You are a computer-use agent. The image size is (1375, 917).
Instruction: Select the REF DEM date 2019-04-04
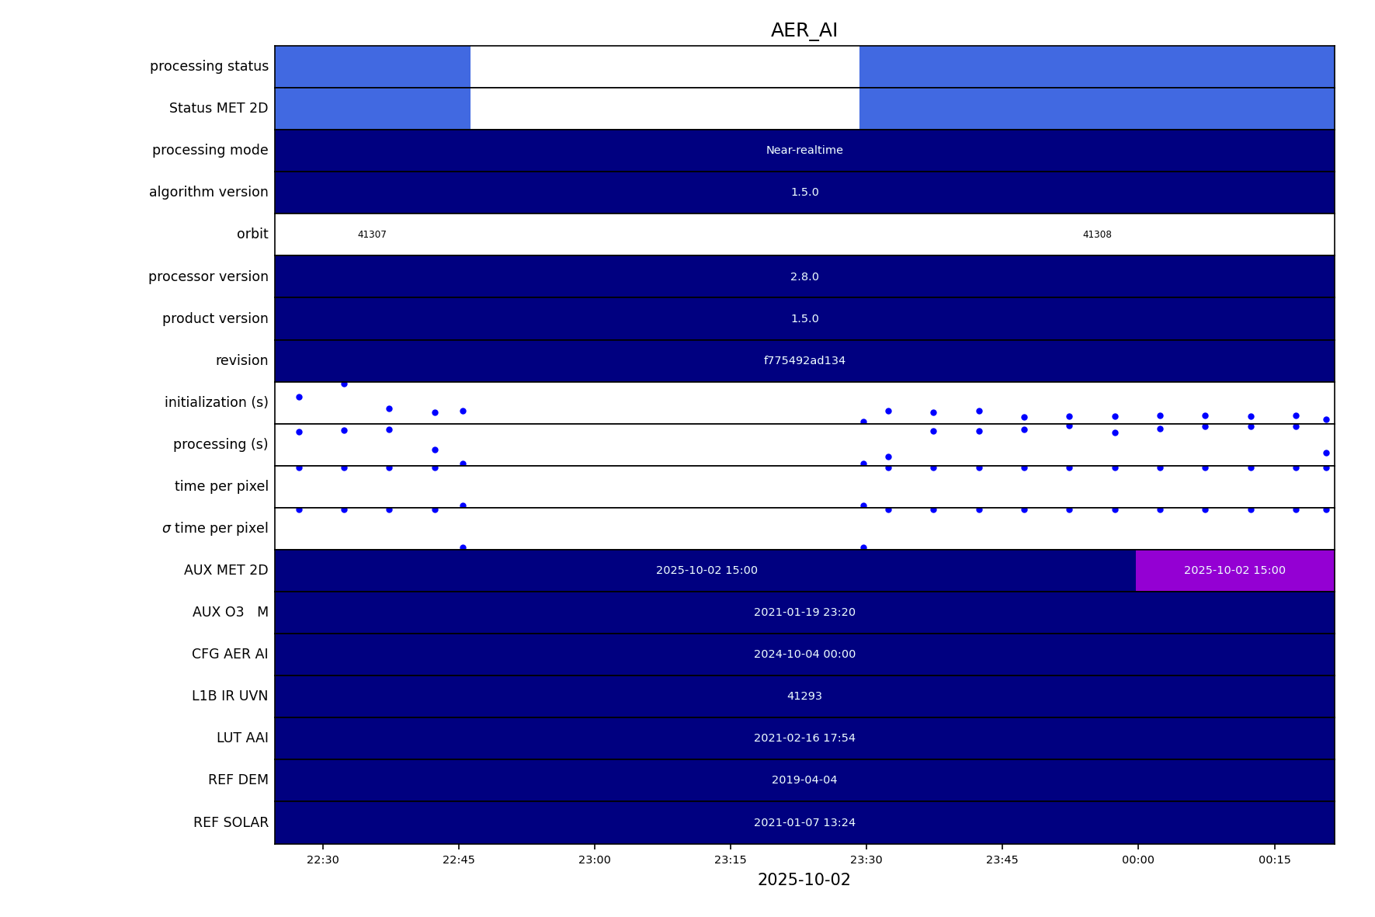tap(804, 780)
